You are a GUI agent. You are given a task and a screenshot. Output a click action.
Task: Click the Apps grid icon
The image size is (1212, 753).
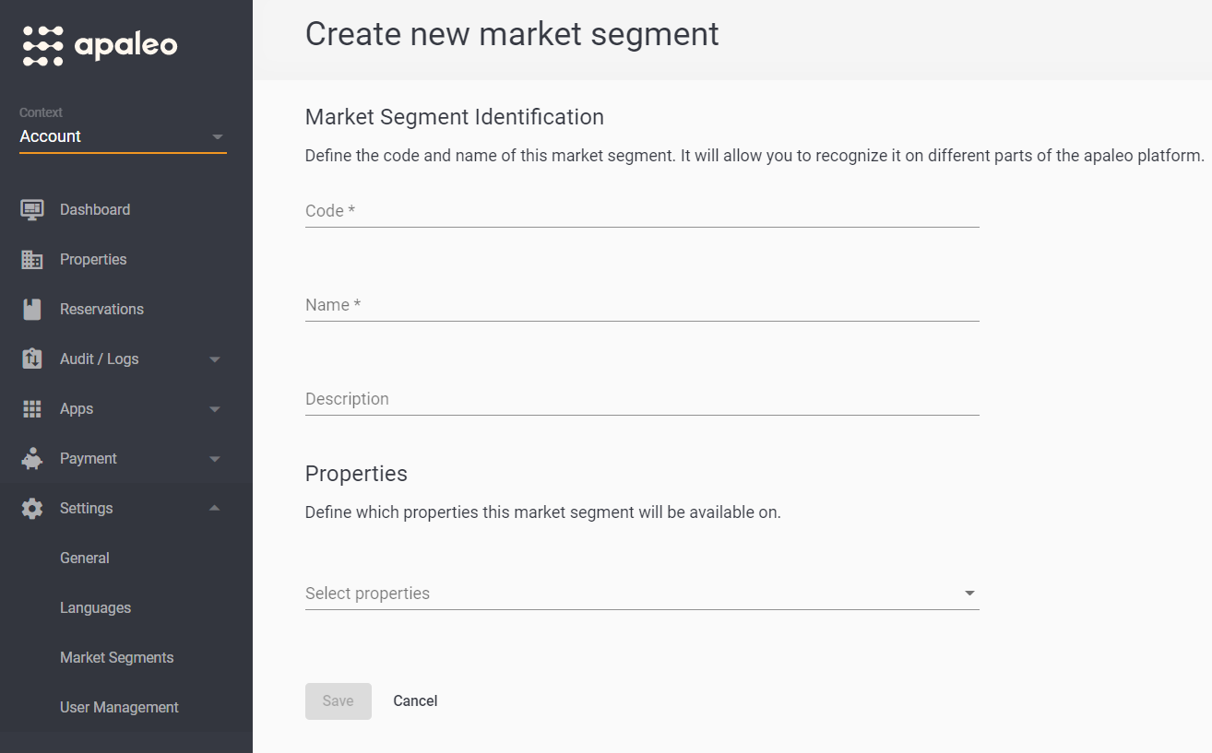tap(32, 408)
